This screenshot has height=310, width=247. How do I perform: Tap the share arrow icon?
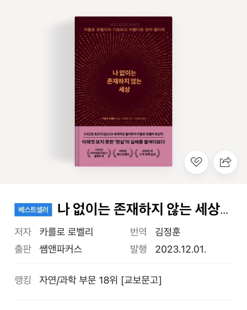[x=225, y=162]
